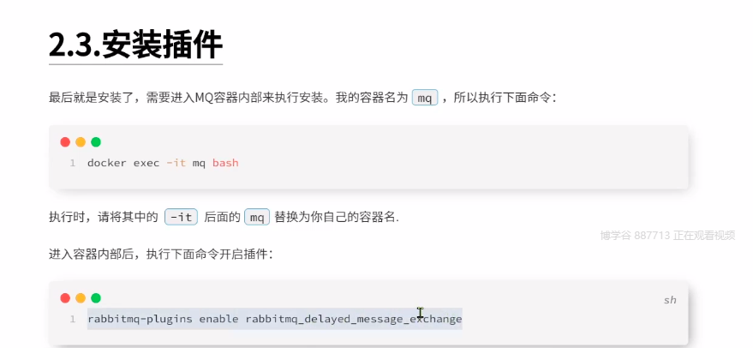
Task: Click the word bash in the docker command
Action: tap(225, 163)
